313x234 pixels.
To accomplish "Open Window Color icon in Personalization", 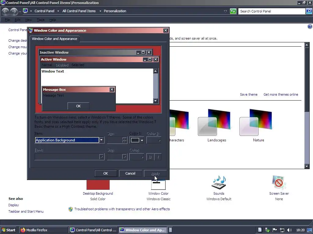I will point(158,185).
